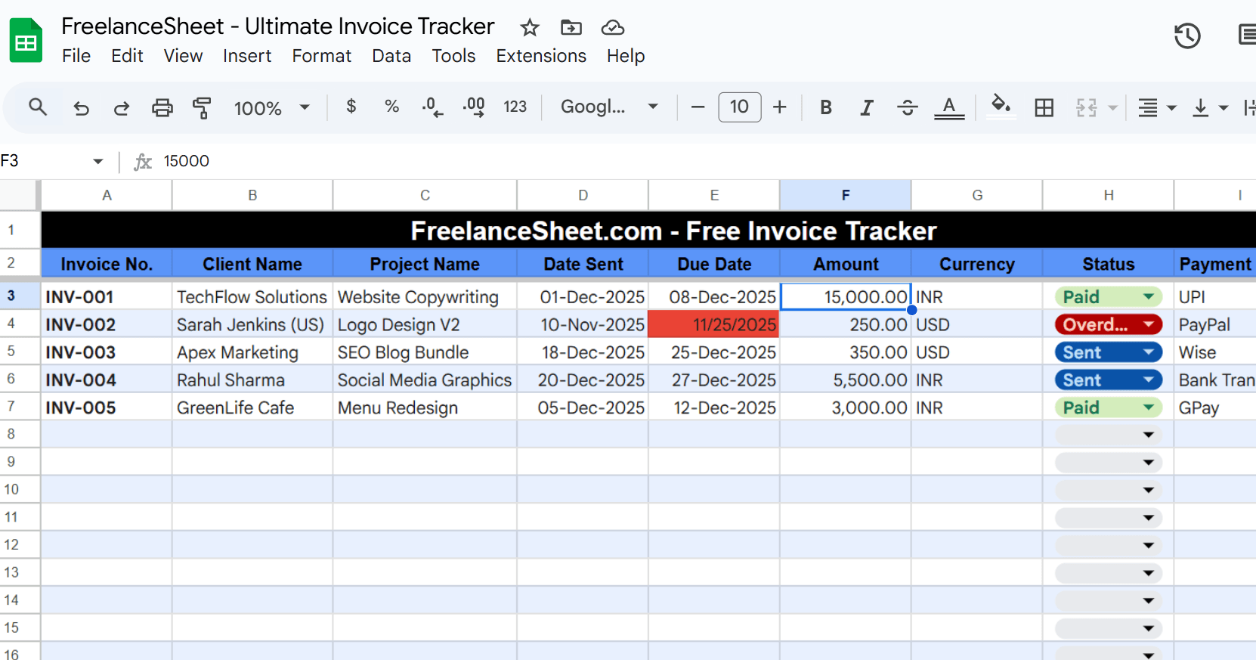Select the GreenLife Cafe cell

click(252, 407)
